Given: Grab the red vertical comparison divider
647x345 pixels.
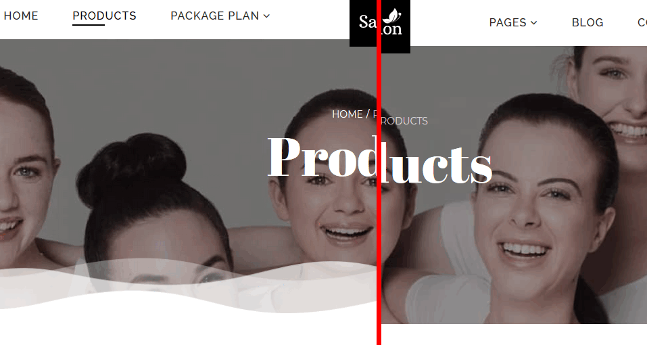Looking at the screenshot, I should [379, 172].
